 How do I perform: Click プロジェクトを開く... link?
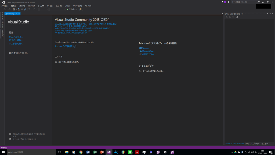15,40
